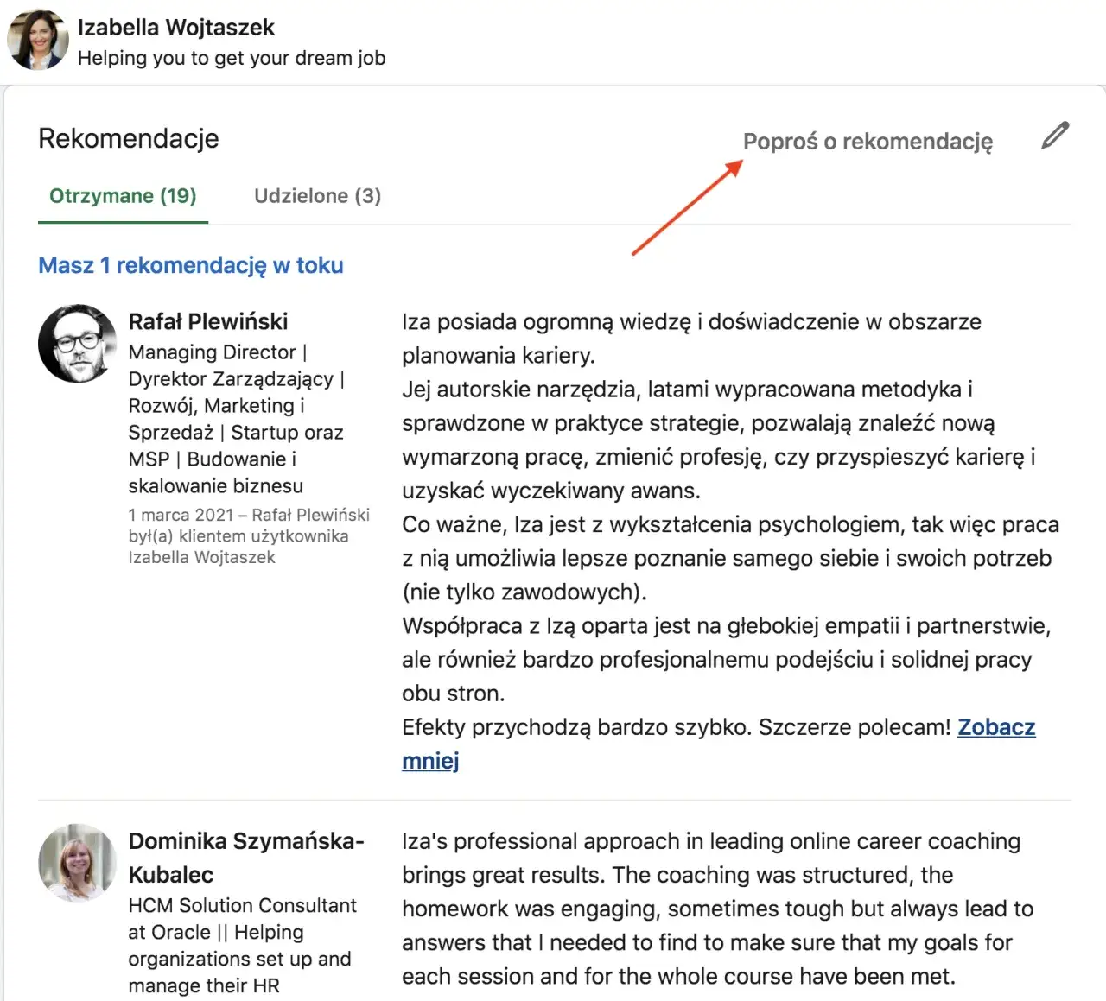The height and width of the screenshot is (1001, 1106).
Task: Switch to the Udzielone (3) tab
Action: 316,196
